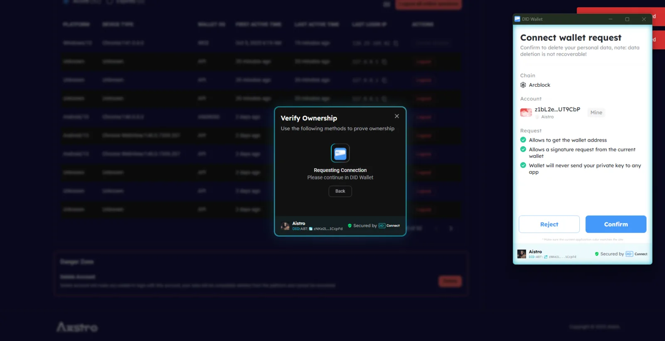This screenshot has width=665, height=341.
Task: Click the 'Mine' tag next to the account
Action: coord(596,113)
